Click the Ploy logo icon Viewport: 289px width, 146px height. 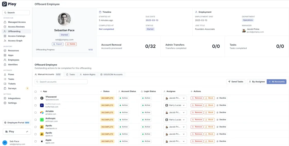[x=5, y=4]
